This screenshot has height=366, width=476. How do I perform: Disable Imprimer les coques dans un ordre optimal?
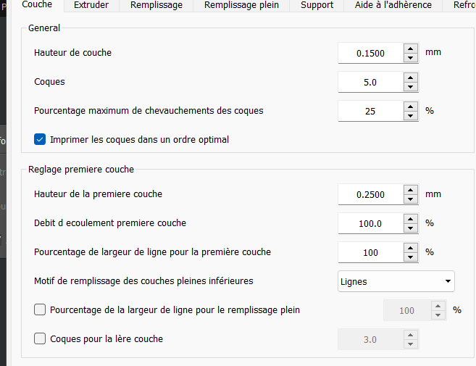(x=40, y=139)
